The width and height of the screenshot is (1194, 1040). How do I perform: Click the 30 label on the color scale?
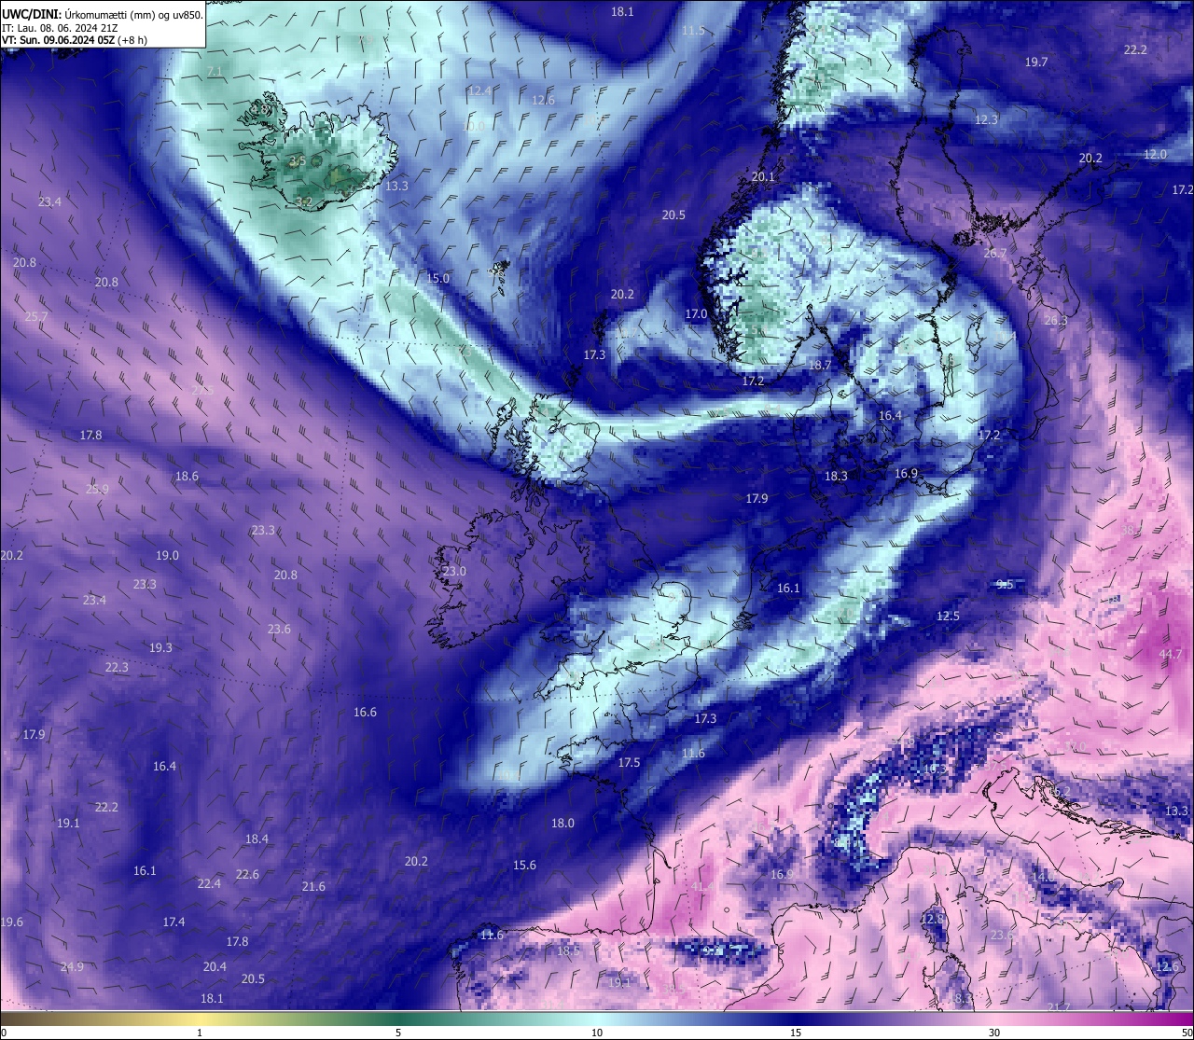pos(994,1033)
